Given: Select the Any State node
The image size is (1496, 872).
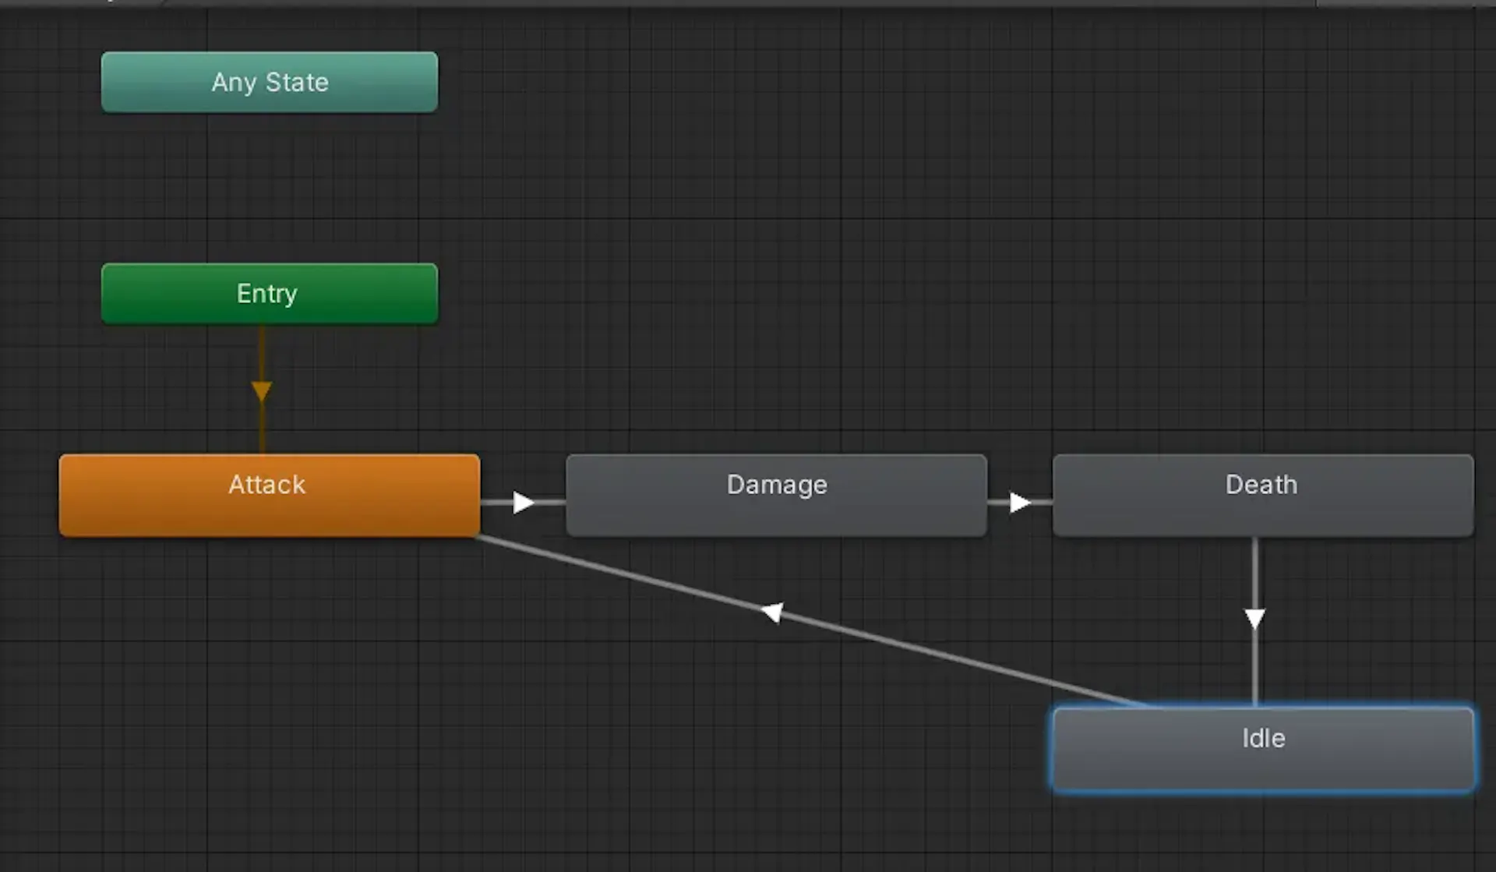Looking at the screenshot, I should [270, 82].
